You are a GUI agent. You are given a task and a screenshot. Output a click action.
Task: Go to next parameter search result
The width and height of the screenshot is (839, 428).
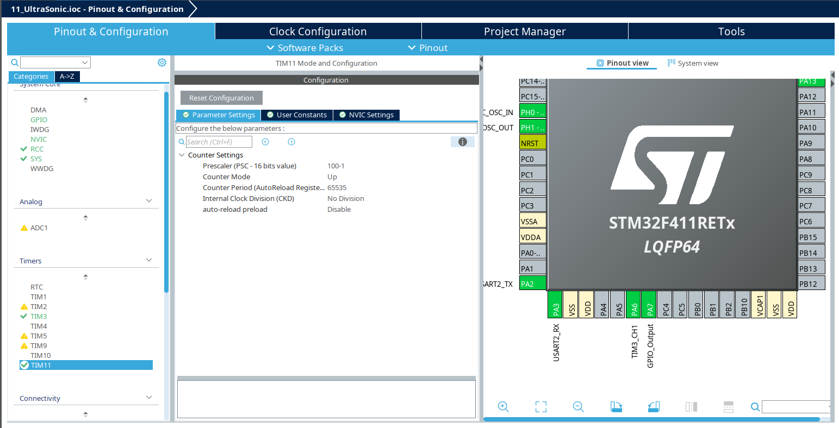tap(291, 142)
